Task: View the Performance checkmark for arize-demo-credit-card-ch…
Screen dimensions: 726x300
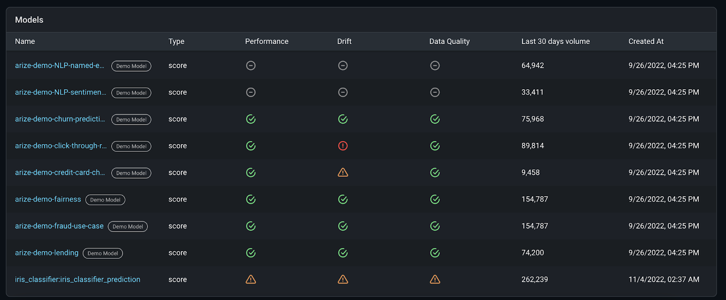Action: [x=251, y=173]
